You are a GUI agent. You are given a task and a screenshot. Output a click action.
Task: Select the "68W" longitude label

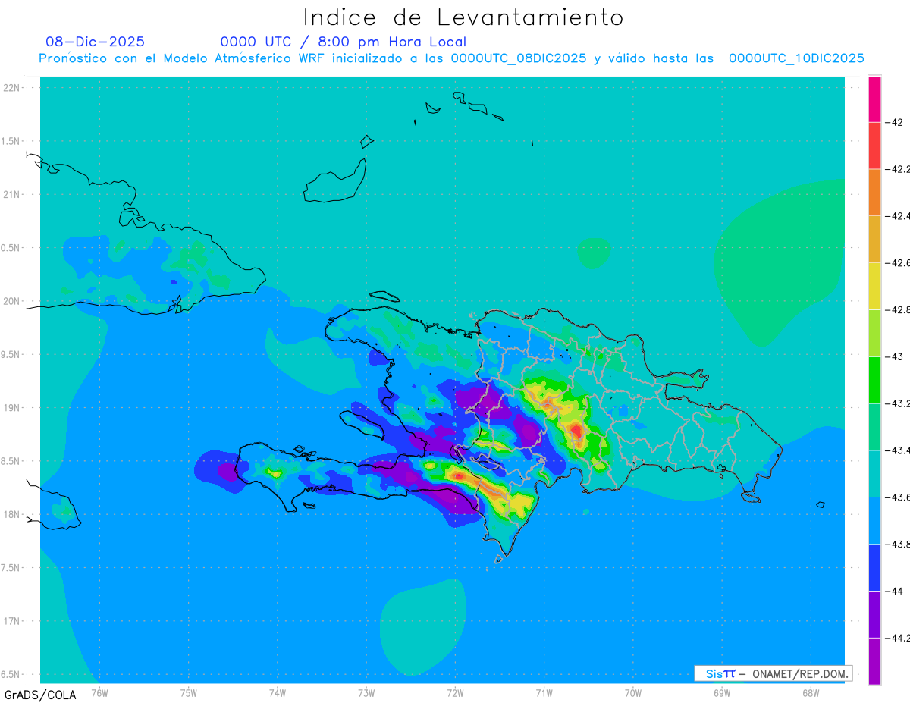[811, 693]
